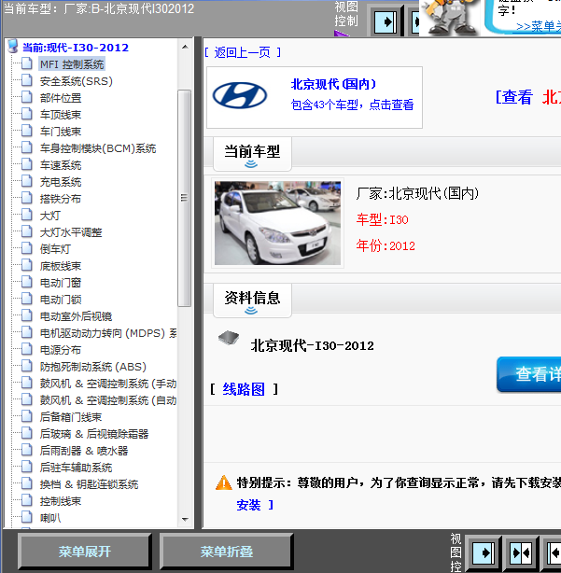Open 部件位置 entry
Screen dimensions: 561x573
(61, 98)
